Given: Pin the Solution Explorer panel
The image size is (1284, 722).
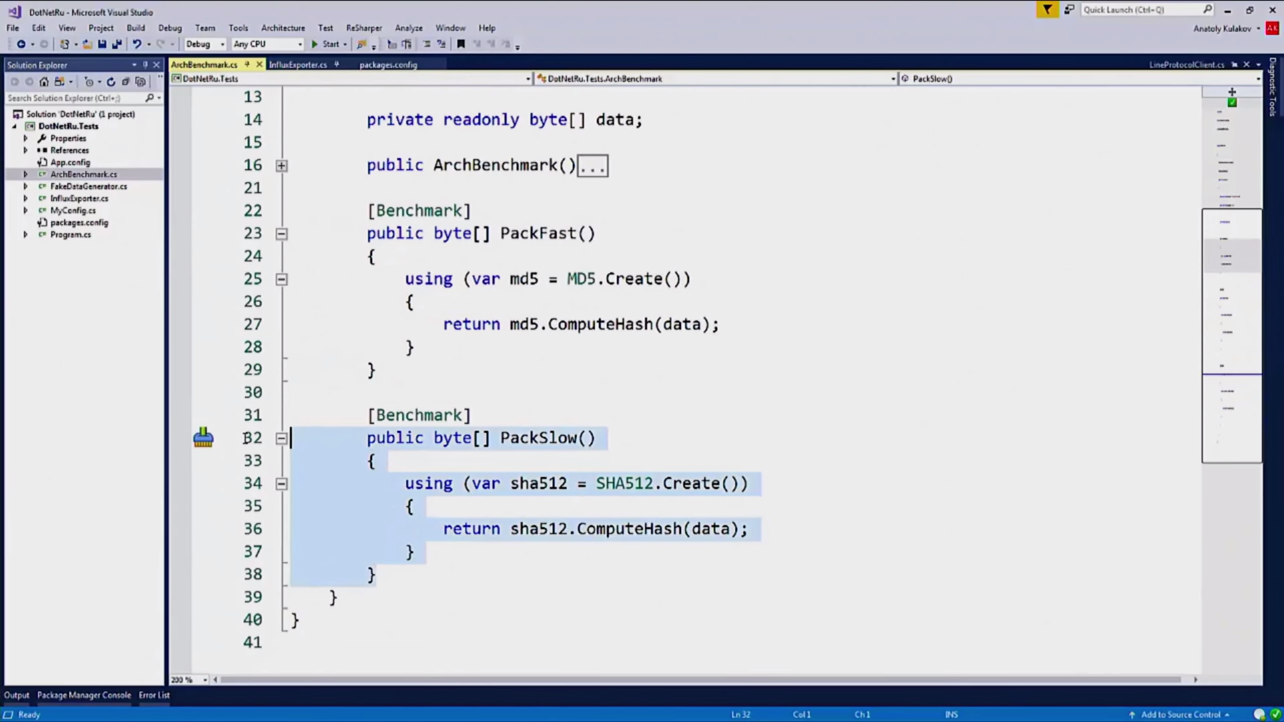Looking at the screenshot, I should click(x=145, y=65).
